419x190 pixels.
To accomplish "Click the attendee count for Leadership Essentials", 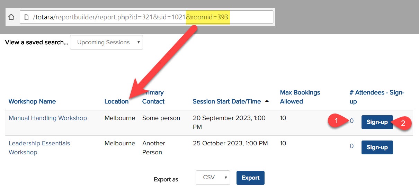I will [x=351, y=146].
